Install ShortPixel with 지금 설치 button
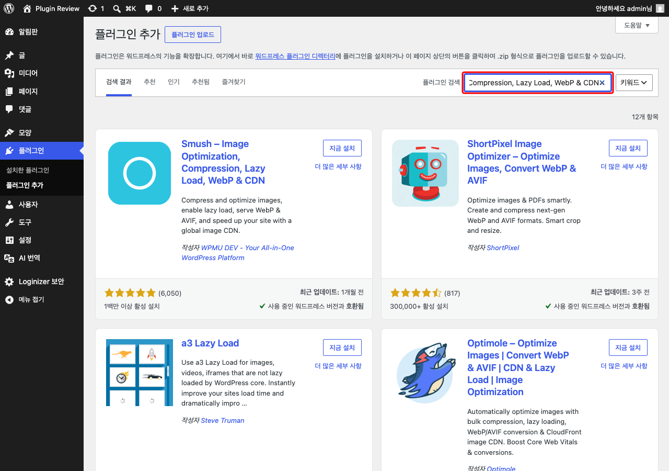The width and height of the screenshot is (669, 471). (x=628, y=148)
